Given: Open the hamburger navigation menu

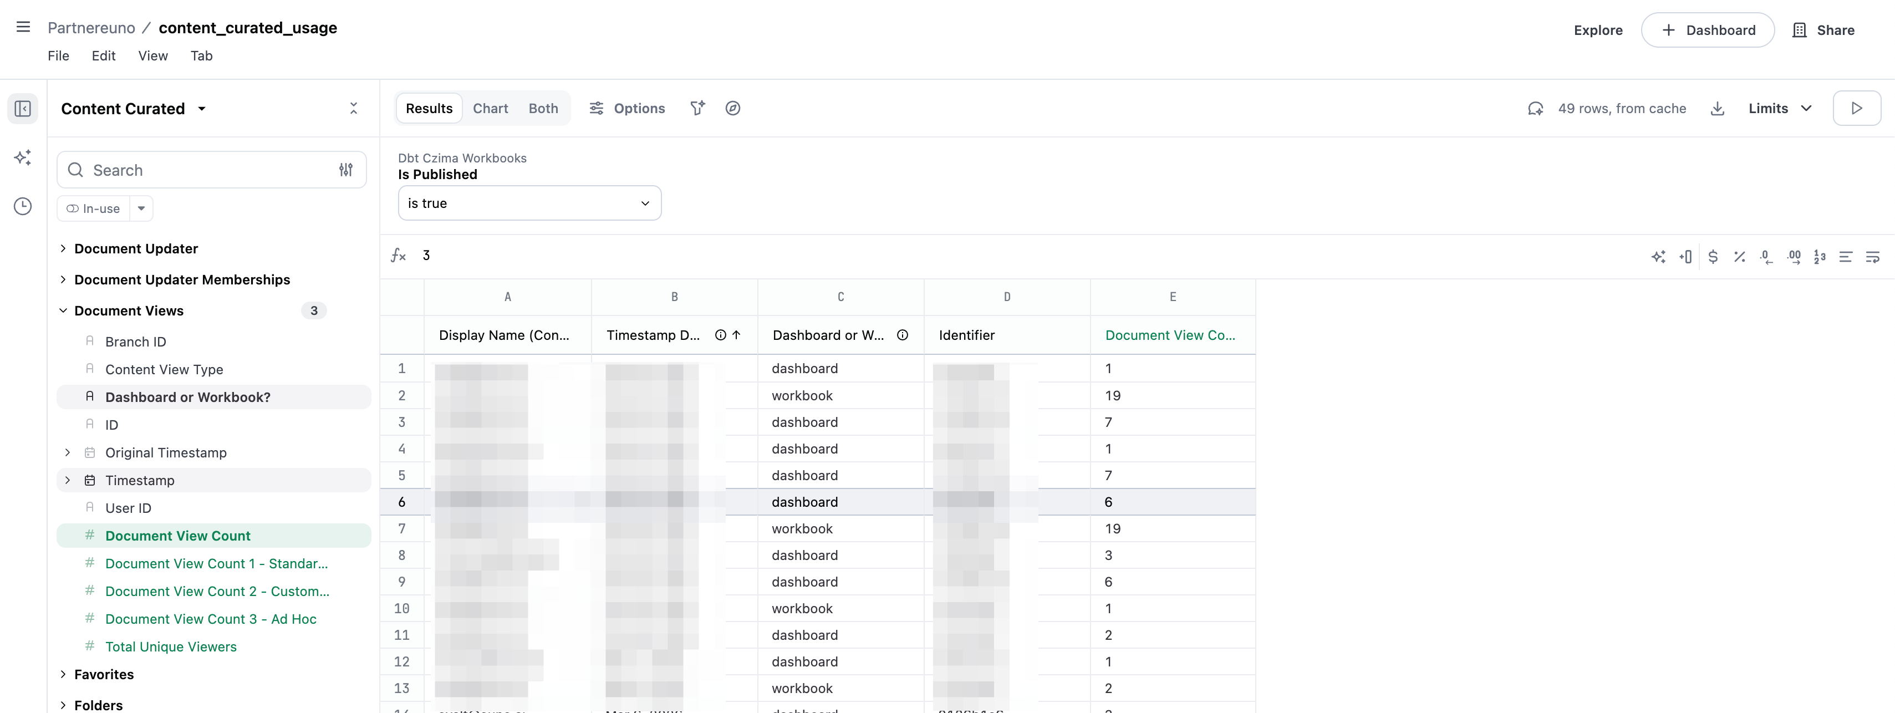Looking at the screenshot, I should click(x=23, y=27).
